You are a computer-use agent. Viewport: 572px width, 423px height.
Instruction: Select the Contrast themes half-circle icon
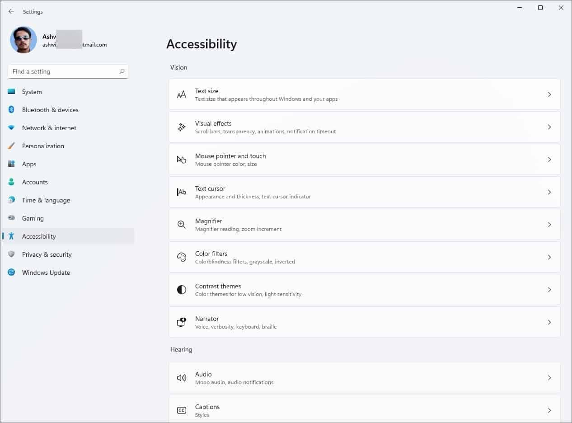click(x=181, y=290)
